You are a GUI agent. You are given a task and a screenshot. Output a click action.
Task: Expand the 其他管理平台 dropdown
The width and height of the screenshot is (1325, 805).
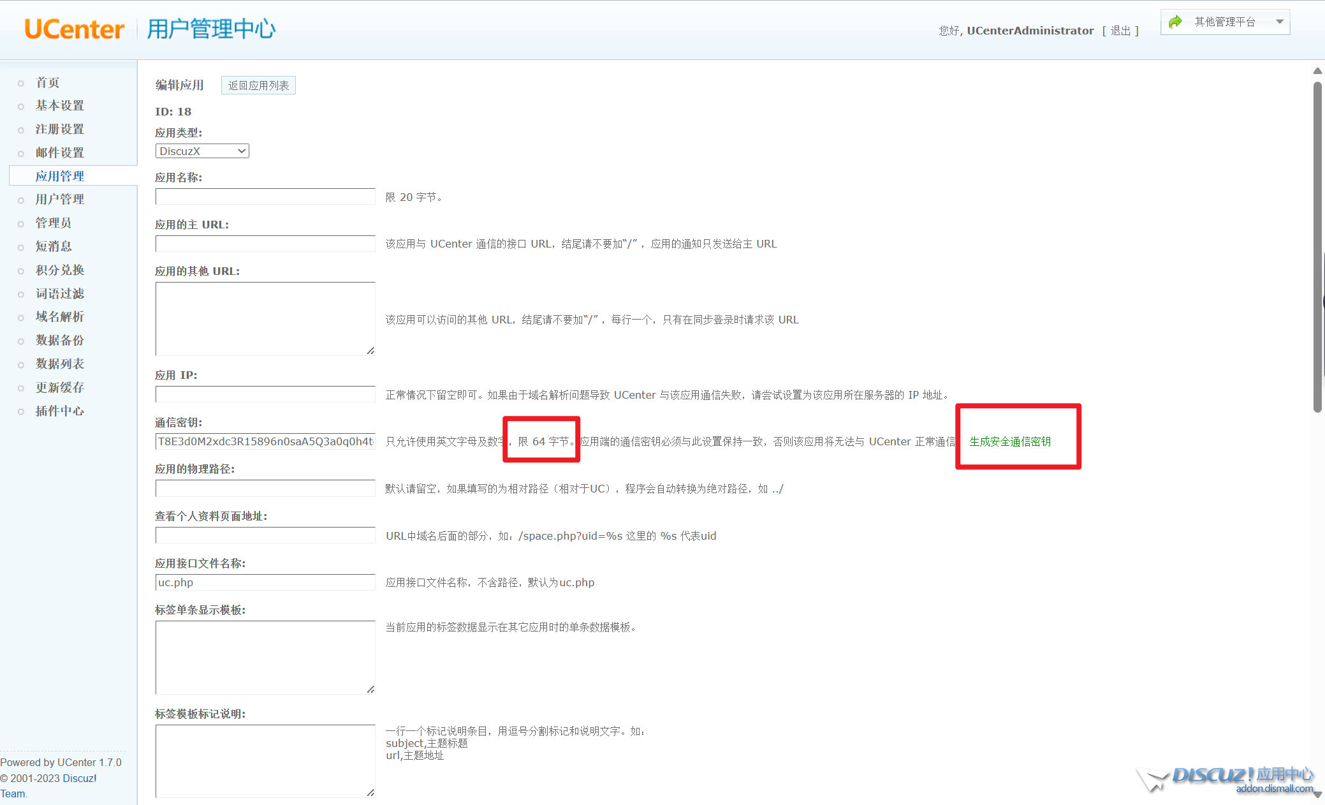pos(1279,22)
